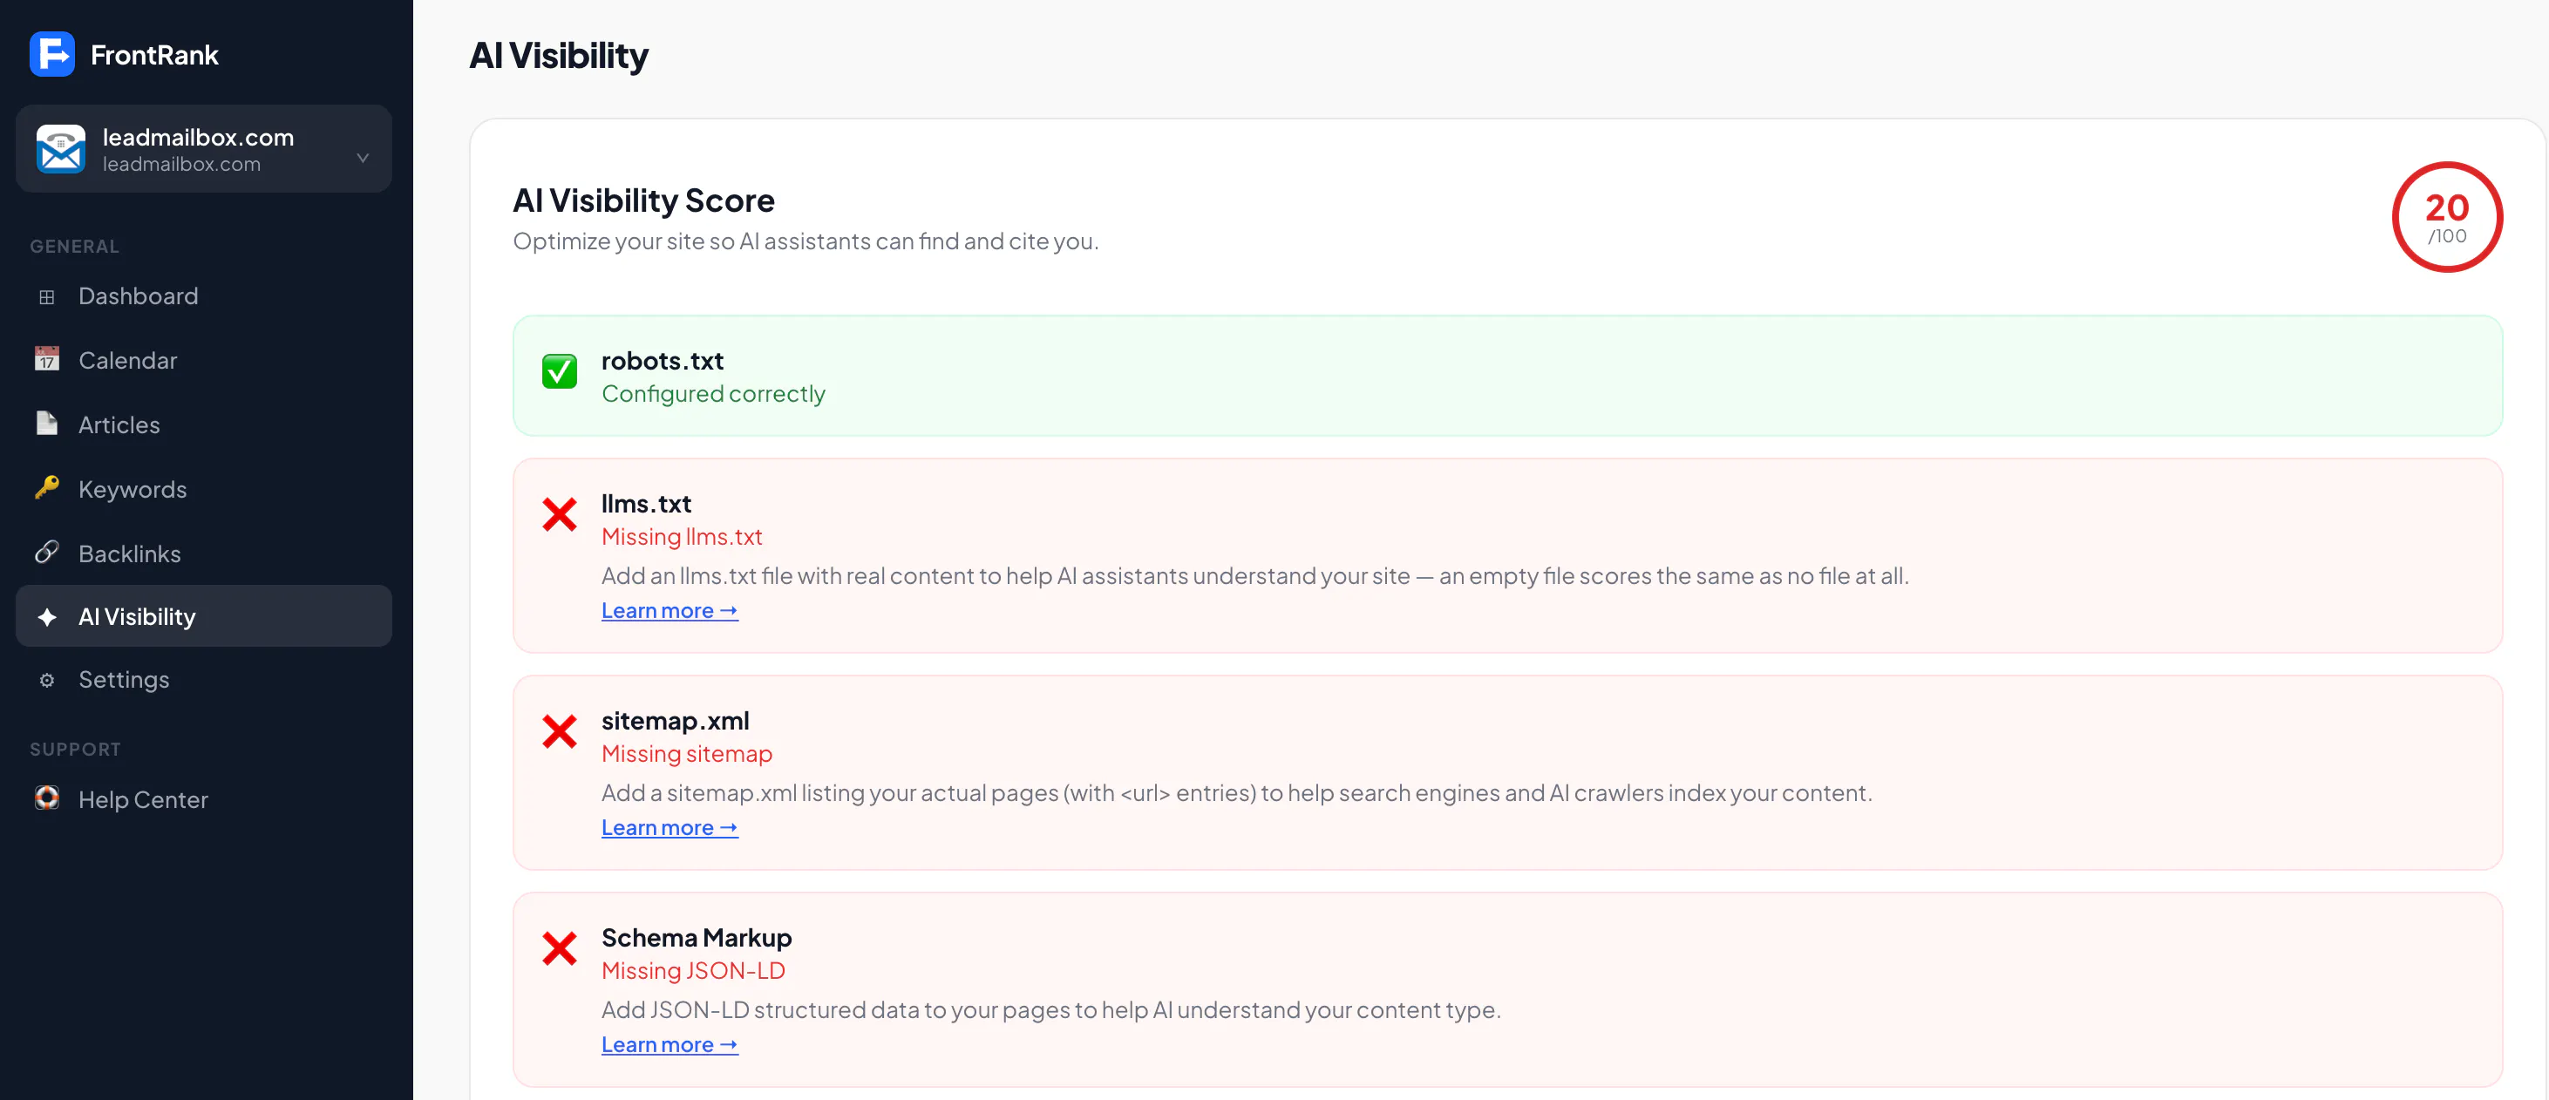Click the red X beside llms.txt

(x=559, y=514)
